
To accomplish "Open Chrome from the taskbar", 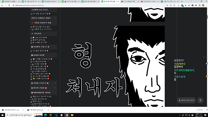I will (67, 115).
